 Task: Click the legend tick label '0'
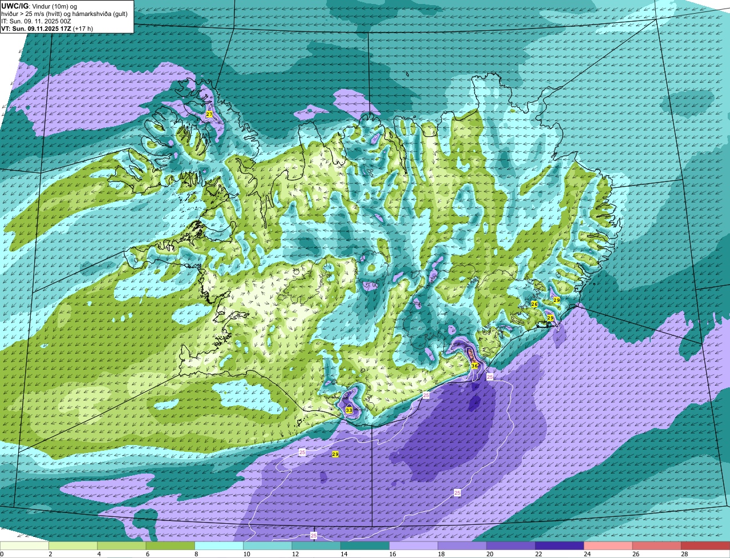[x=2, y=554]
